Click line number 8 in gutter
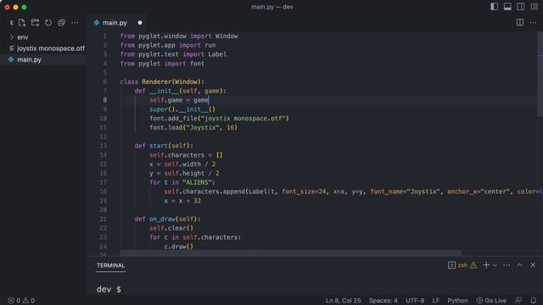 [104, 100]
